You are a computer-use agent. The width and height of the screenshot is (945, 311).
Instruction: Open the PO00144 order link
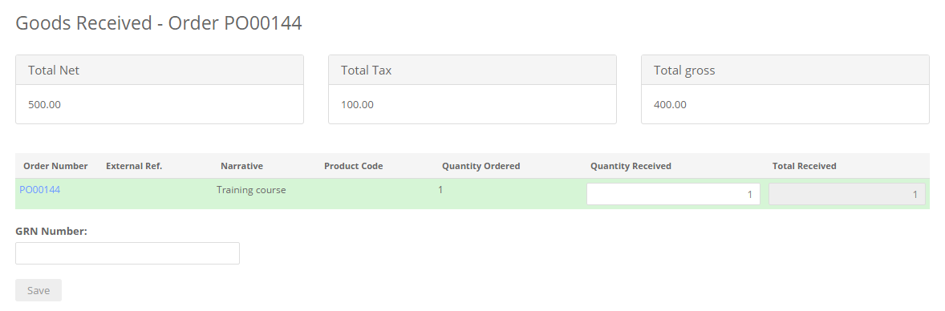pos(40,190)
